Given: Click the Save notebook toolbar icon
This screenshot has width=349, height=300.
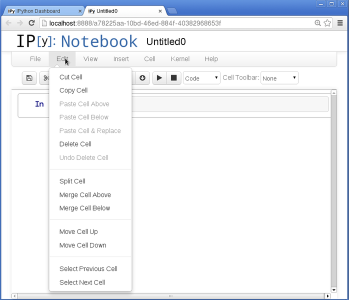Looking at the screenshot, I should 29,78.
